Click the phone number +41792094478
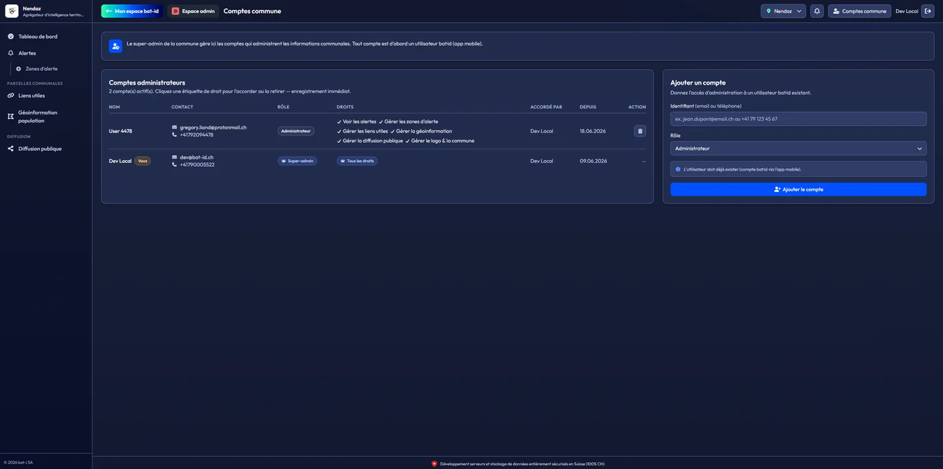 197,134
